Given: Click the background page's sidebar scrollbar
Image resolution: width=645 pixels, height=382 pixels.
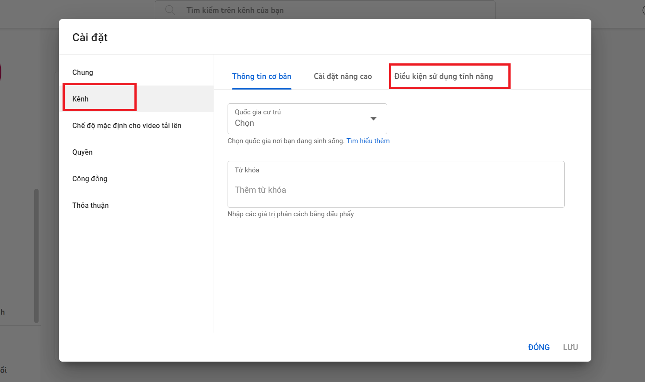Looking at the screenshot, I should point(36,256).
